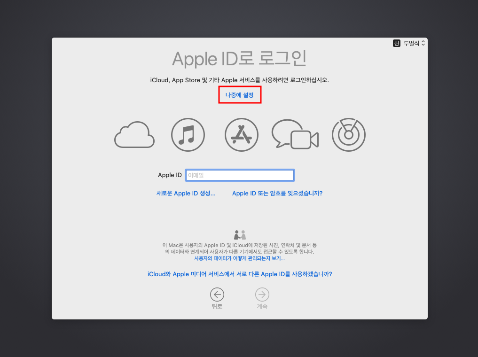Click the privacy handshake people icon
This screenshot has width=478, height=357.
tap(240, 235)
